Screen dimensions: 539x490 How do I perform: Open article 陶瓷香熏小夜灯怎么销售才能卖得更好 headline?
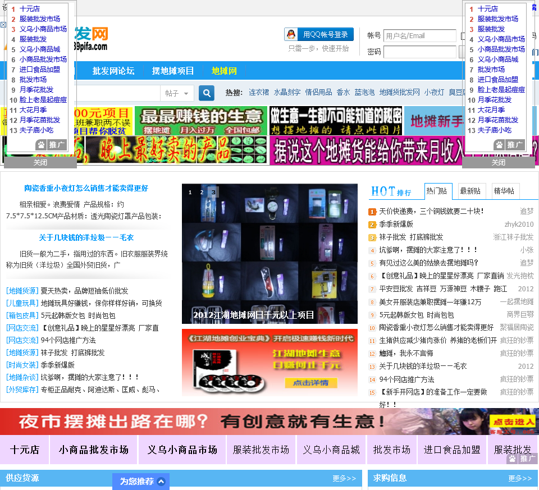click(86, 188)
